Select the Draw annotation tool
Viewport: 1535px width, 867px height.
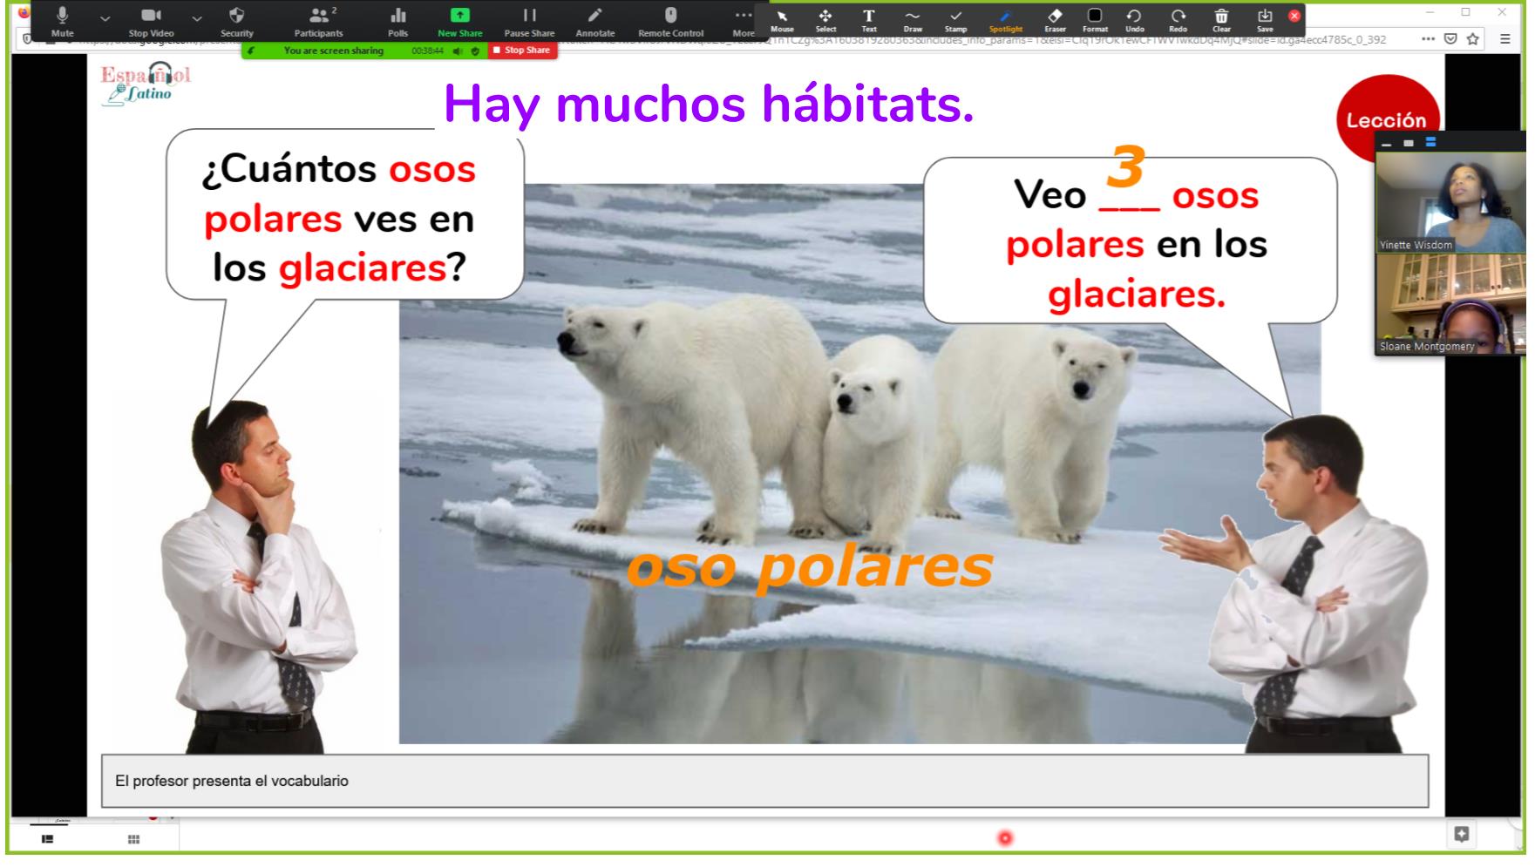pos(913,20)
